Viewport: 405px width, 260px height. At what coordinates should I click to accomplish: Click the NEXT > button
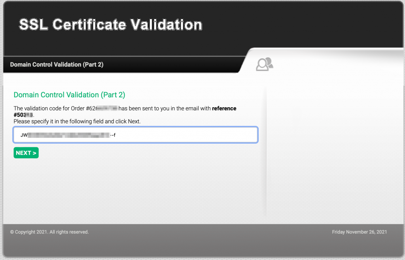tap(26, 153)
